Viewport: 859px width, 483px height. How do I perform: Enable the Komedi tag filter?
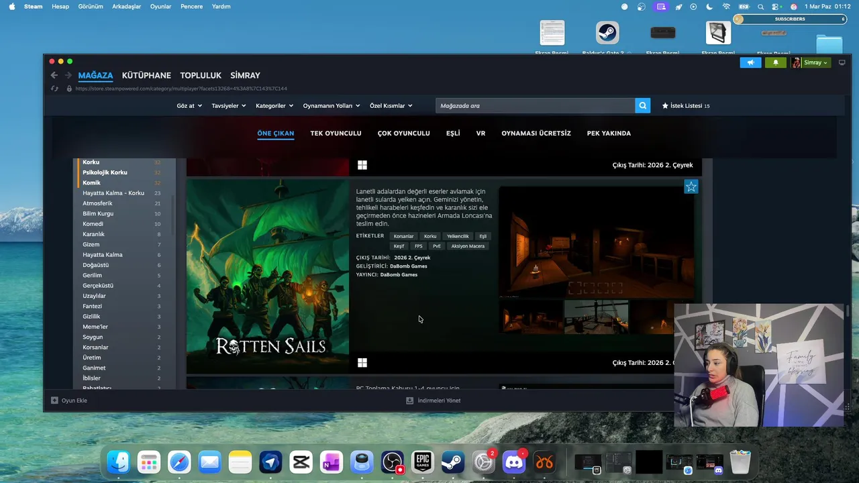pos(93,224)
